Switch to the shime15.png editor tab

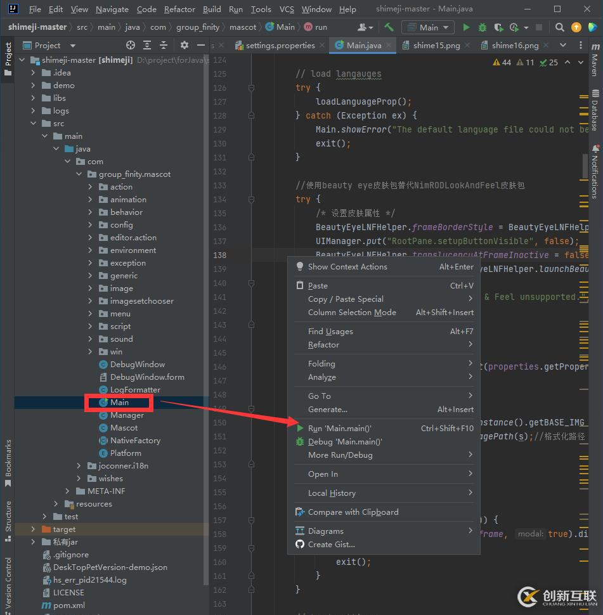(437, 45)
